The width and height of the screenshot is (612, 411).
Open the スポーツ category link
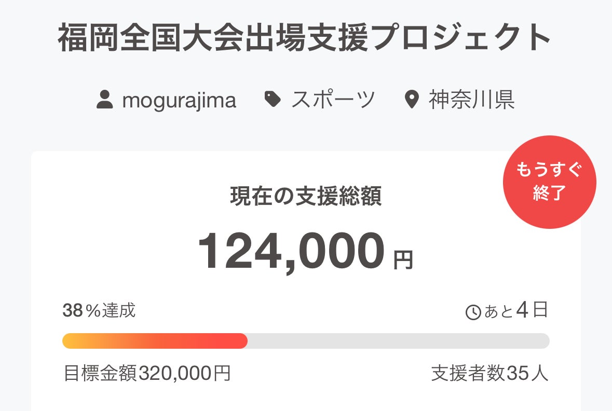click(333, 100)
